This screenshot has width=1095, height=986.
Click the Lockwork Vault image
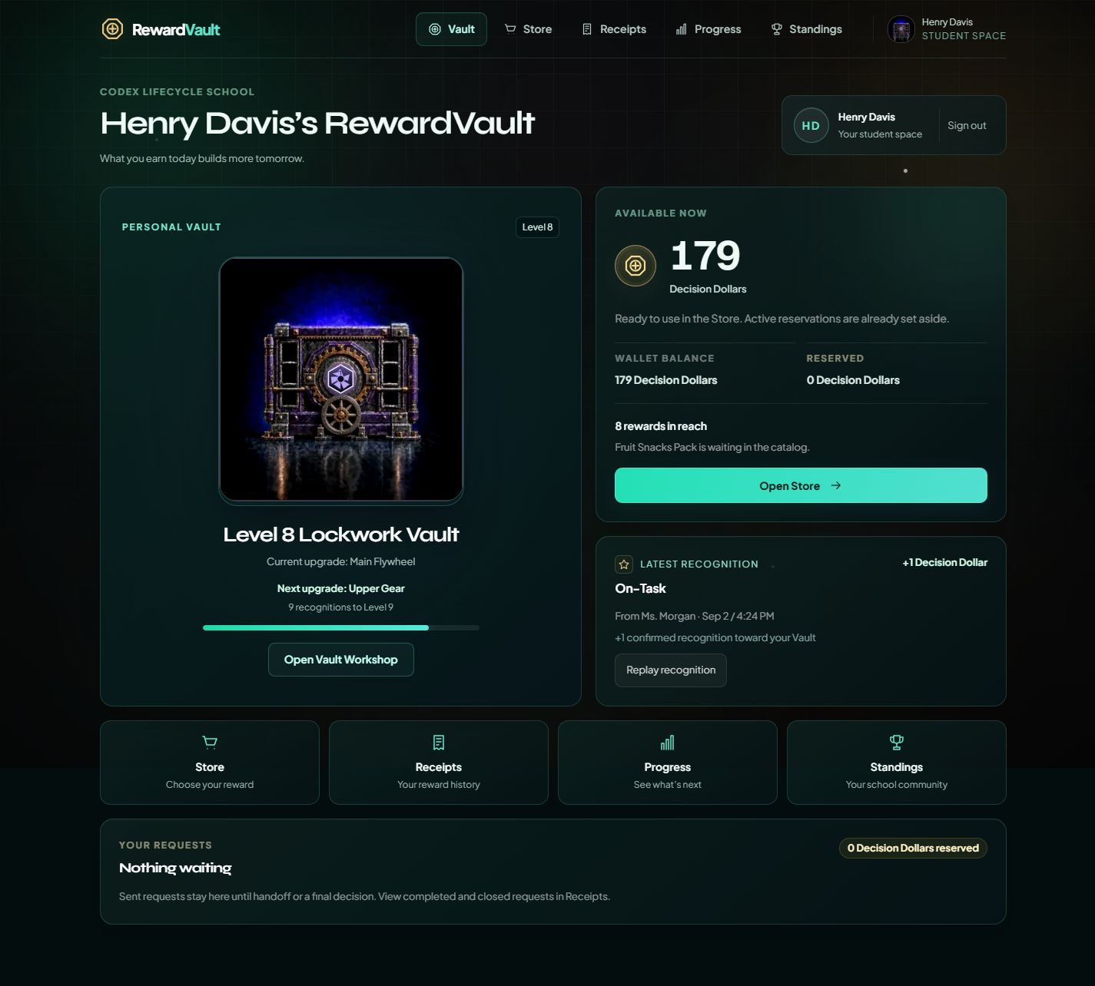pyautogui.click(x=341, y=379)
